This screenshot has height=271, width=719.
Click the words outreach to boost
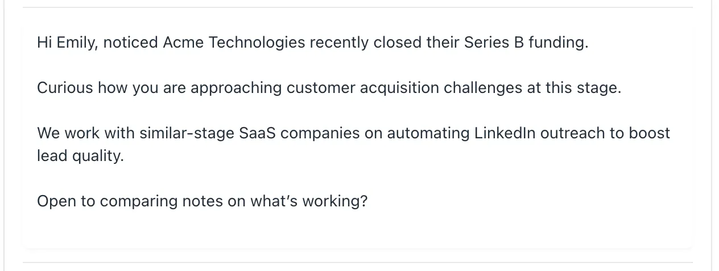[x=605, y=133]
